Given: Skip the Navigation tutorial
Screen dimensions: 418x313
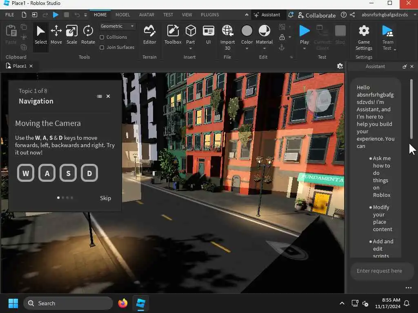Looking at the screenshot, I should click(x=105, y=198).
